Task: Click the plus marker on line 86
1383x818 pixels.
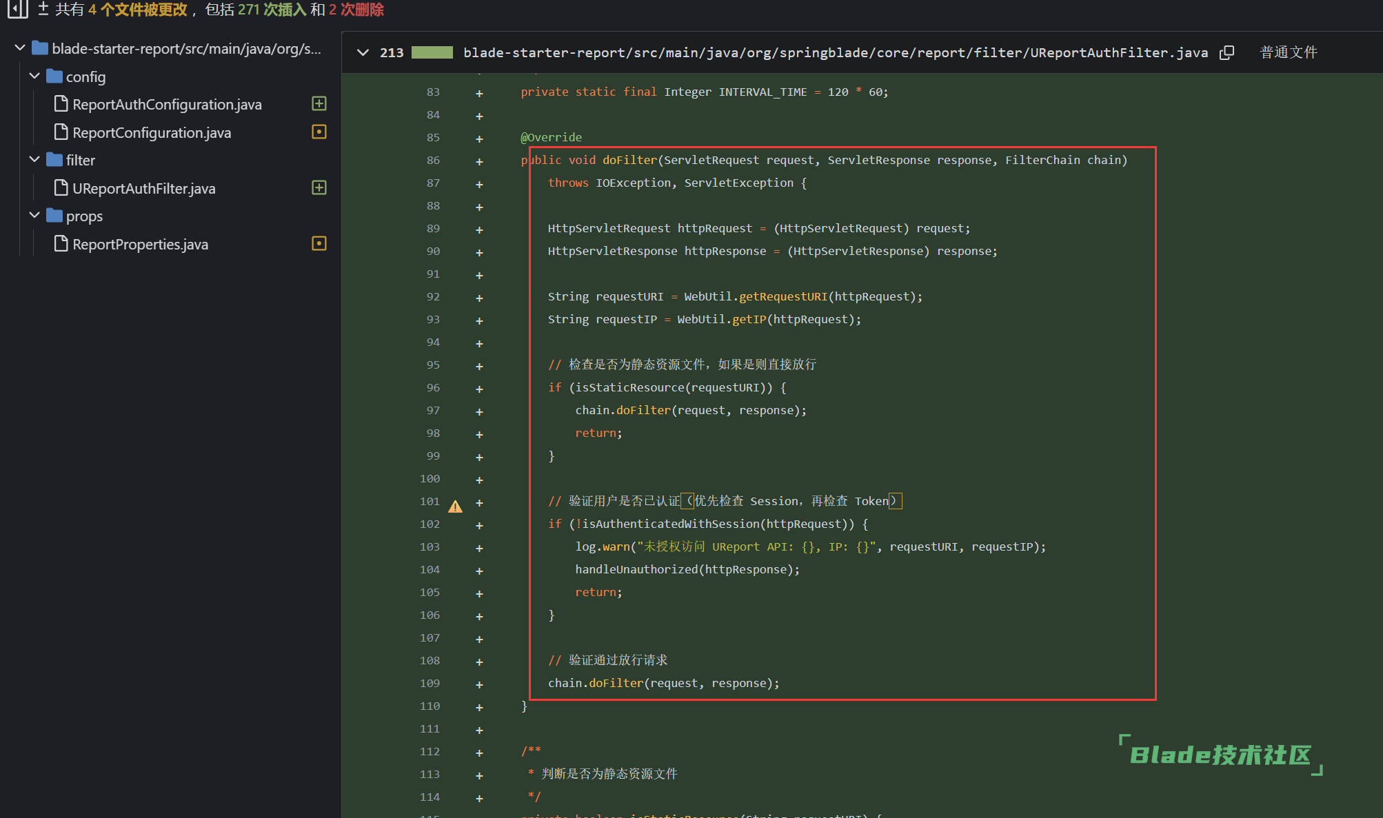Action: click(479, 161)
